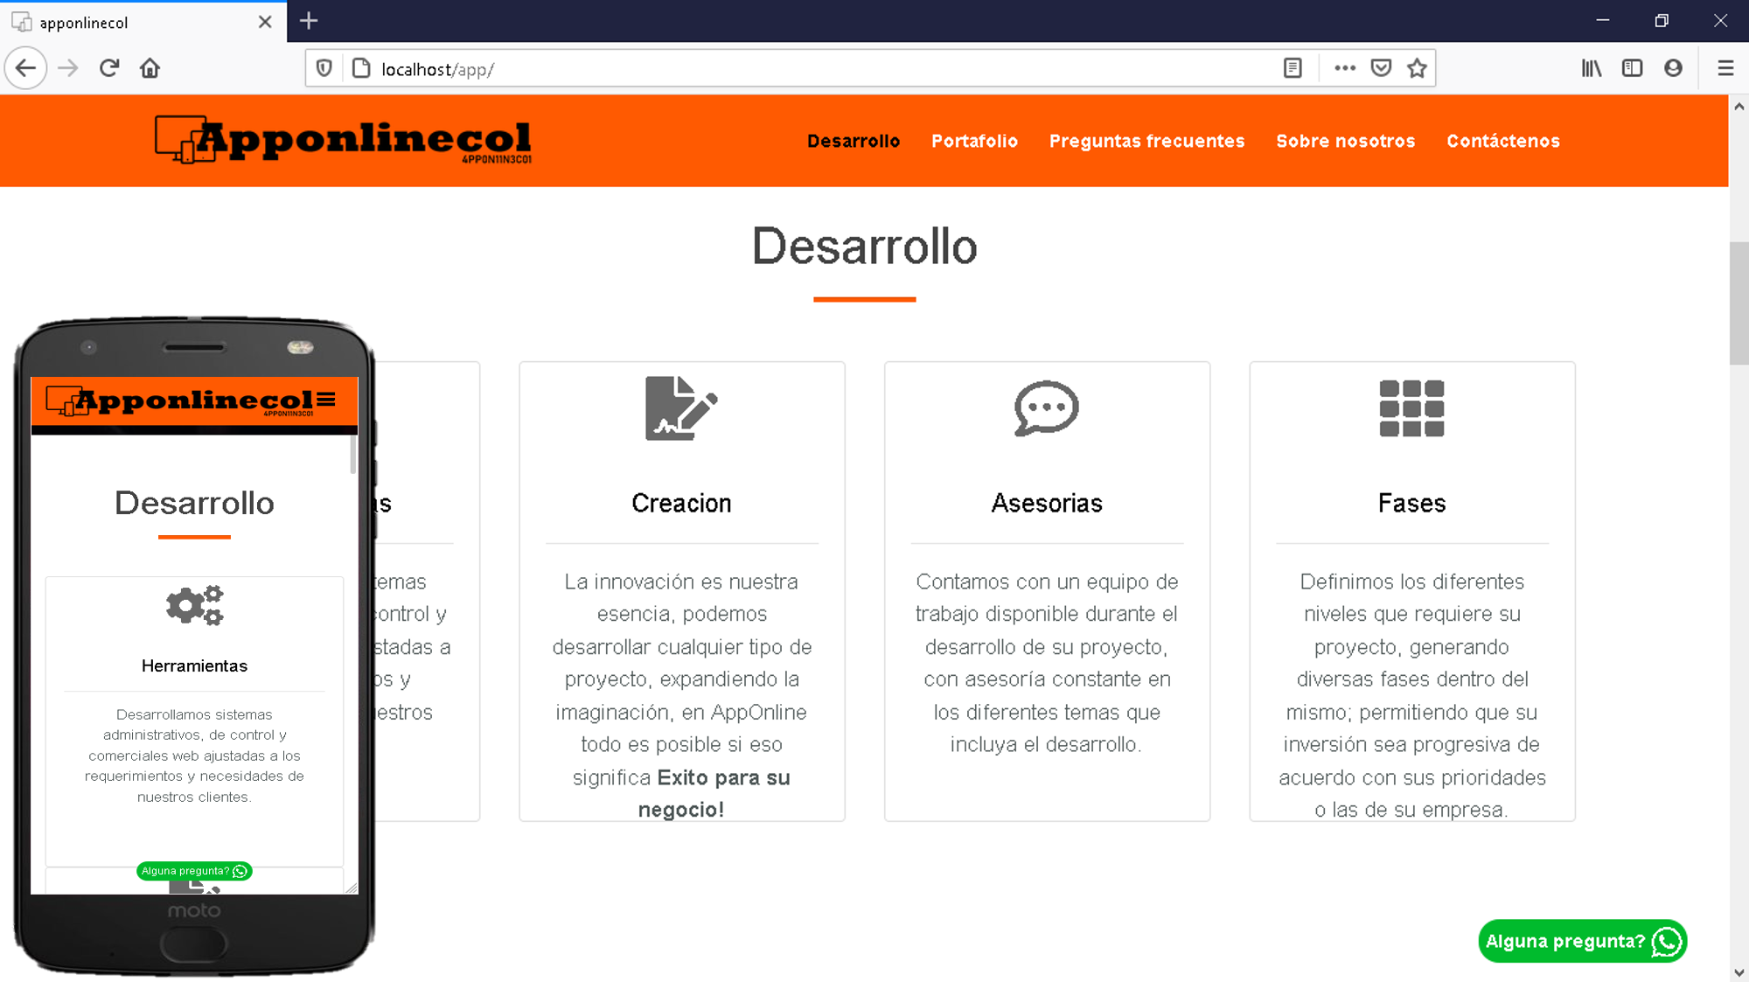The image size is (1749, 982).
Task: Open Firefox account icon
Action: coord(1673,68)
